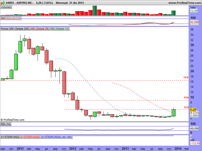Click the -112,48 SYSTEMFUNGI value box

195,143
